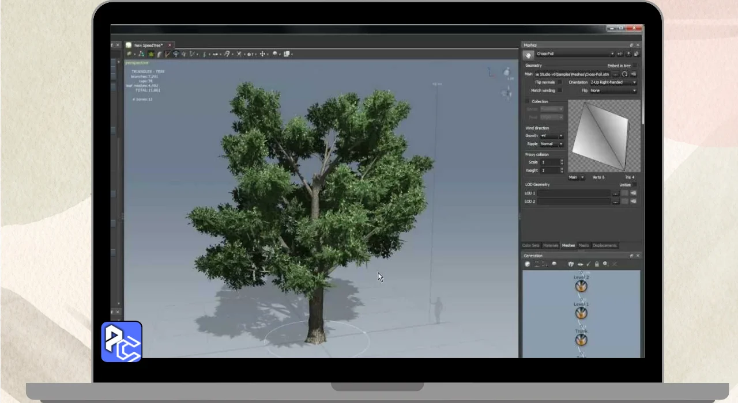This screenshot has width=738, height=403.
Task: Open the Orientation Z-Up Right-handed dropdown
Action: (x=613, y=82)
